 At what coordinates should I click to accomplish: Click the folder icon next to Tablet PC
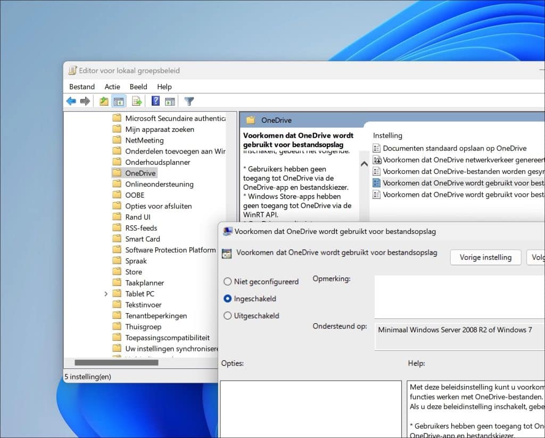click(x=117, y=293)
